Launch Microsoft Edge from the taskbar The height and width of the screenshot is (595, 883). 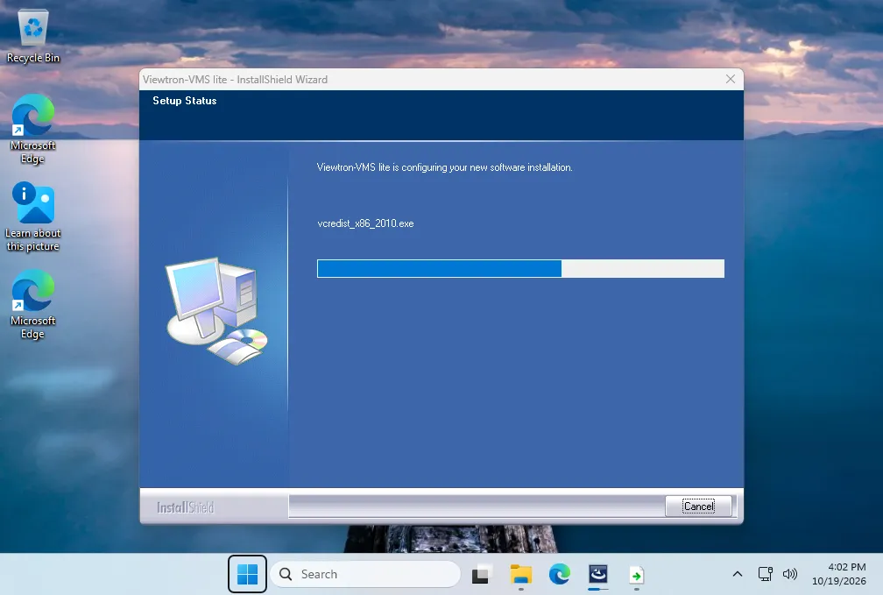point(559,575)
